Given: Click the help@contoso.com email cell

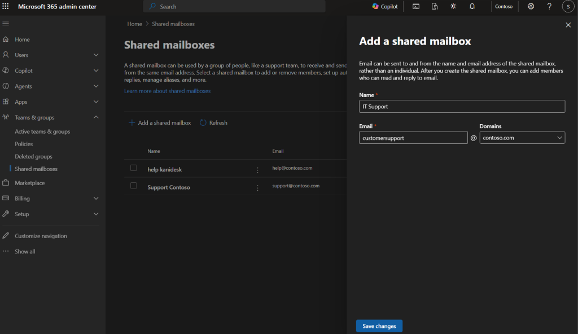Looking at the screenshot, I should coord(292,168).
